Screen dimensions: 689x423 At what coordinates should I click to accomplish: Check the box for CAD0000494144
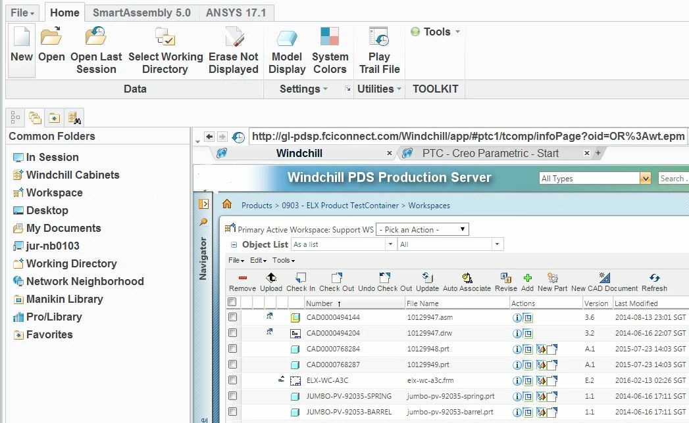coord(232,317)
